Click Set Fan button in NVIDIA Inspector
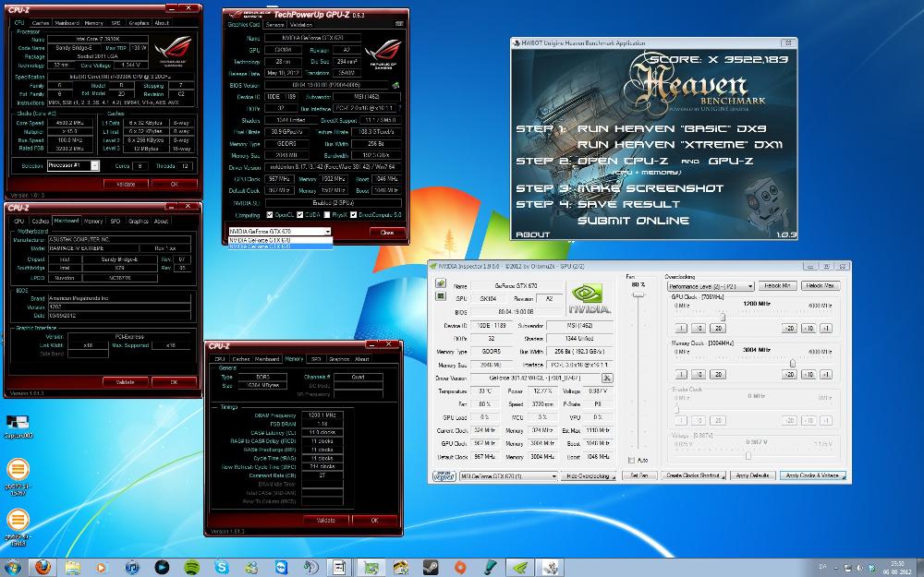This screenshot has width=924, height=577. [638, 475]
